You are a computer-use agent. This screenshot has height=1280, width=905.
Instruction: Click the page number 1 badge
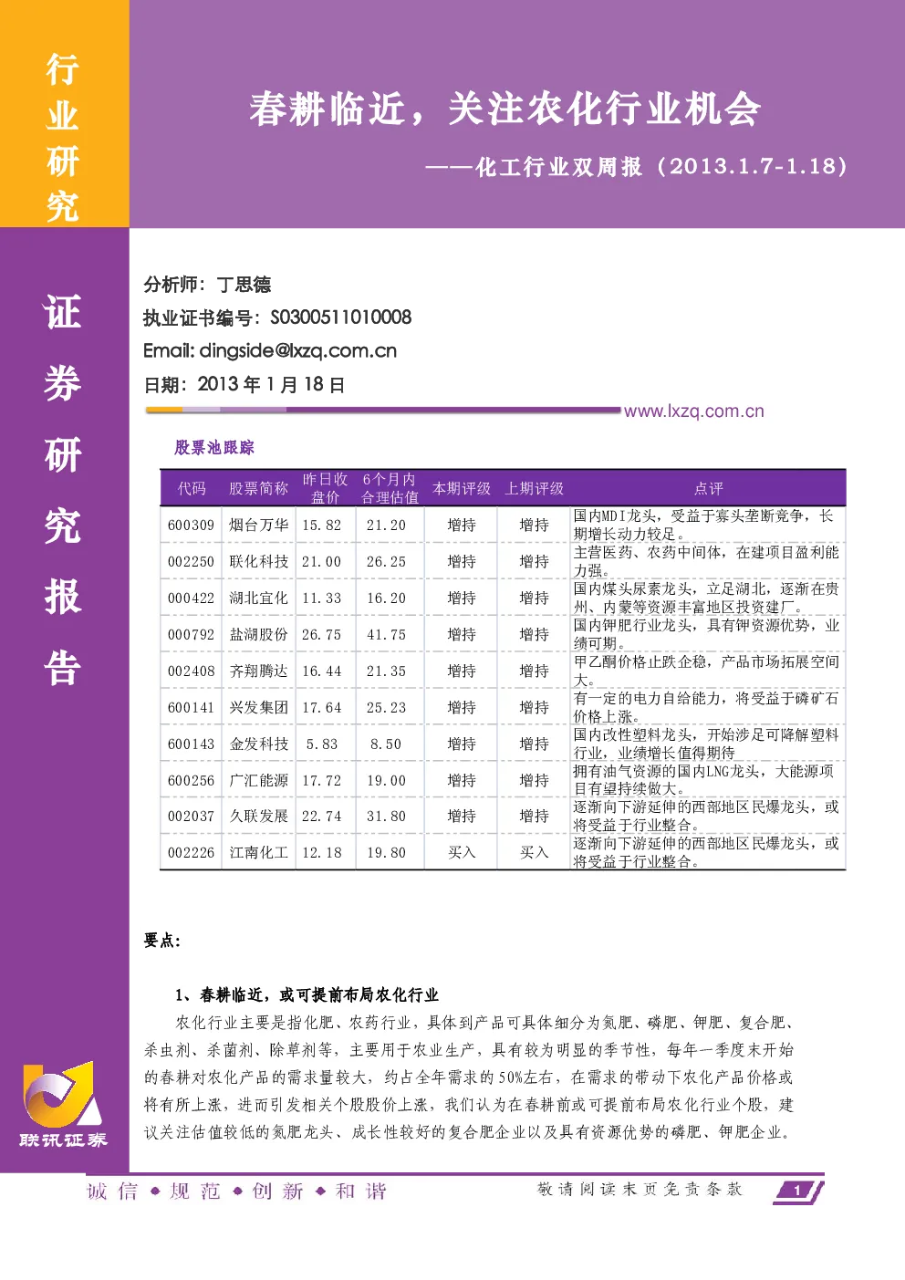798,1191
